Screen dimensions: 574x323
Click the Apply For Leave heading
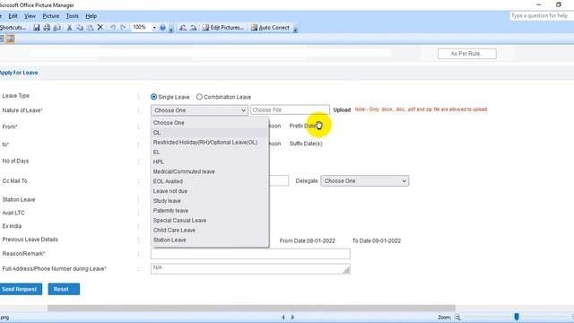[19, 73]
